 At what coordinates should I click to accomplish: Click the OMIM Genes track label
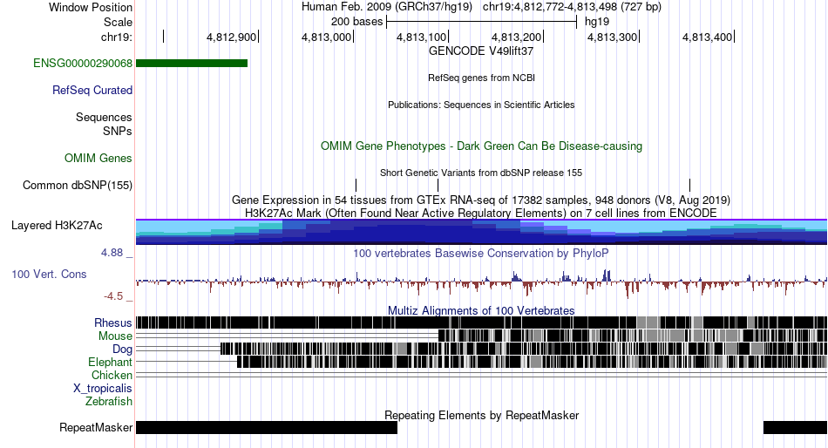98,158
